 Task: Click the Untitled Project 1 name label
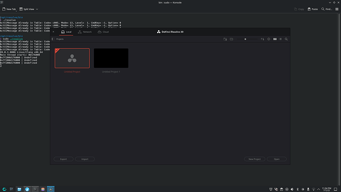click(x=111, y=72)
